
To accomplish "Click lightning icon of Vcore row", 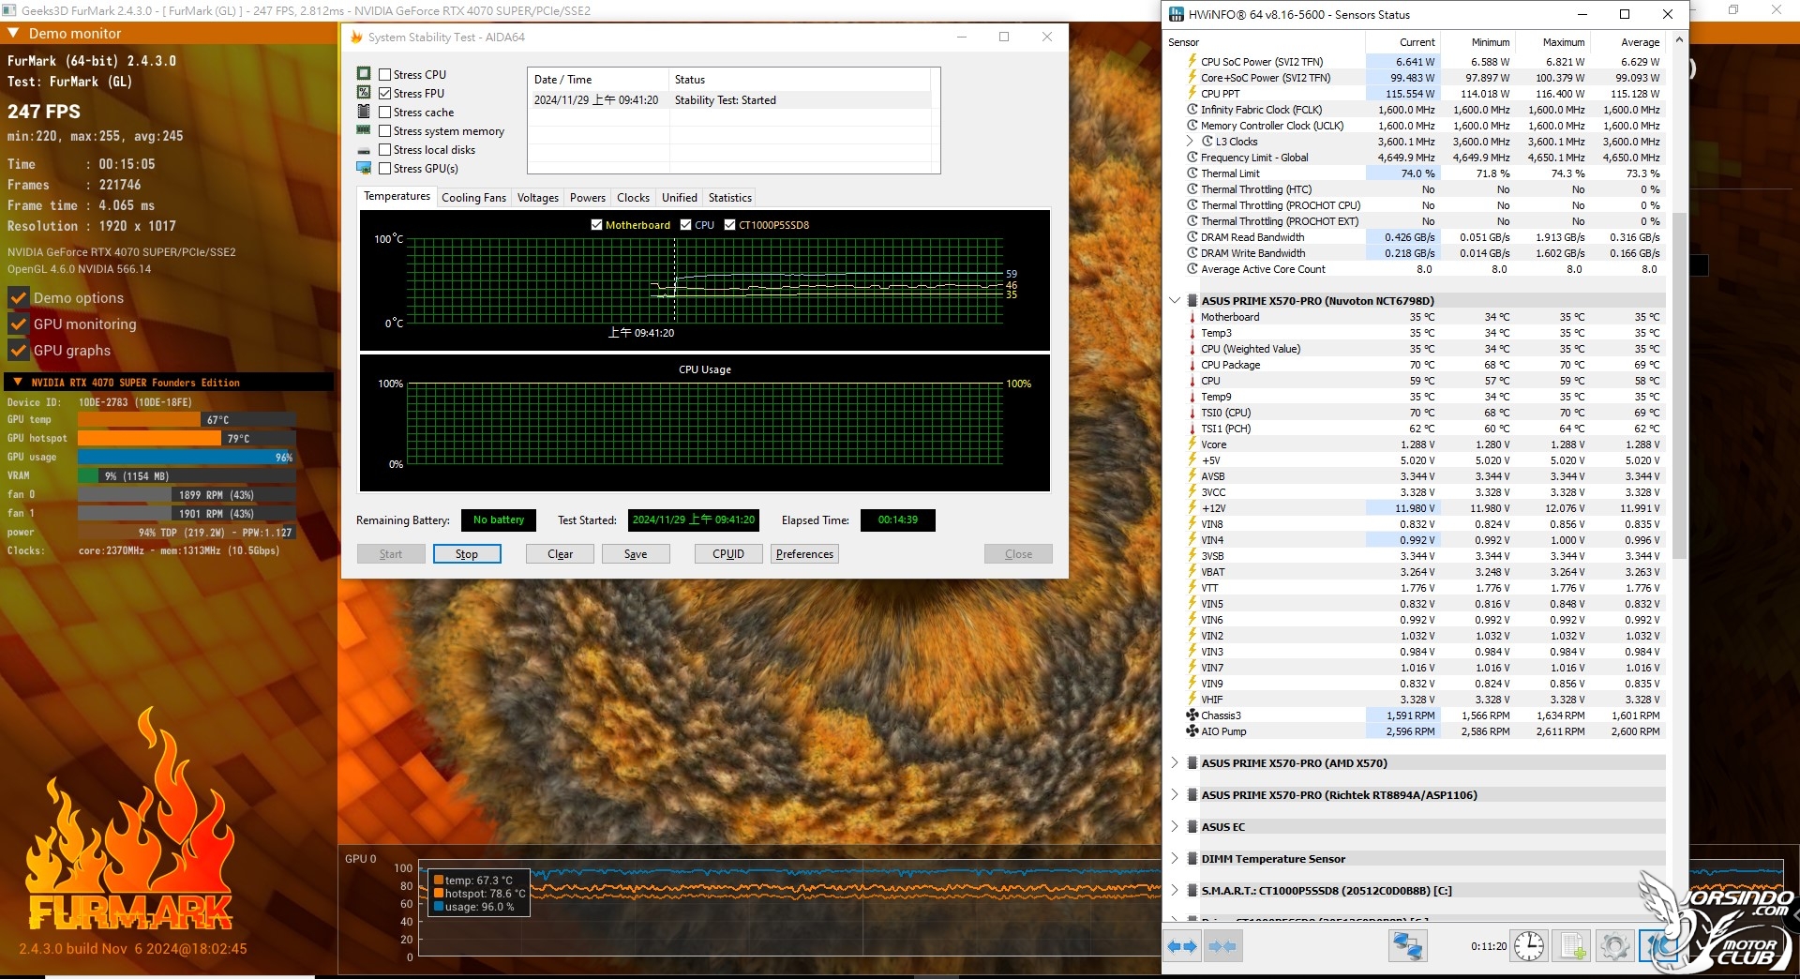I will click(1192, 444).
